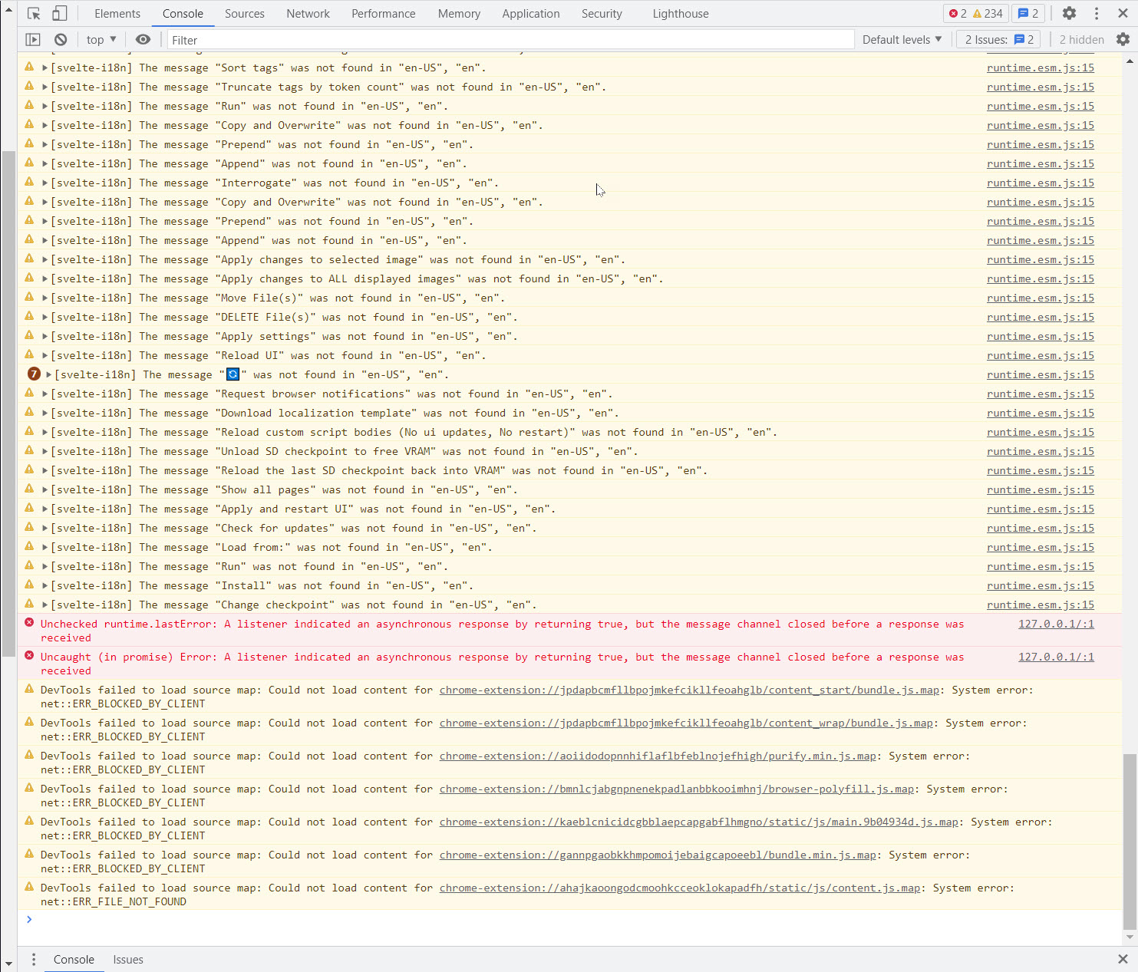Create a live expression with the eye icon
This screenshot has height=972, width=1138.
143,39
